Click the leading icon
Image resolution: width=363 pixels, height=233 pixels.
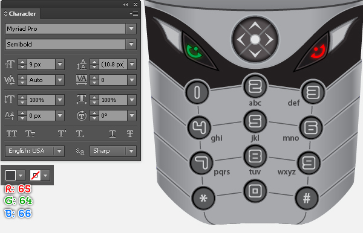tap(82, 65)
